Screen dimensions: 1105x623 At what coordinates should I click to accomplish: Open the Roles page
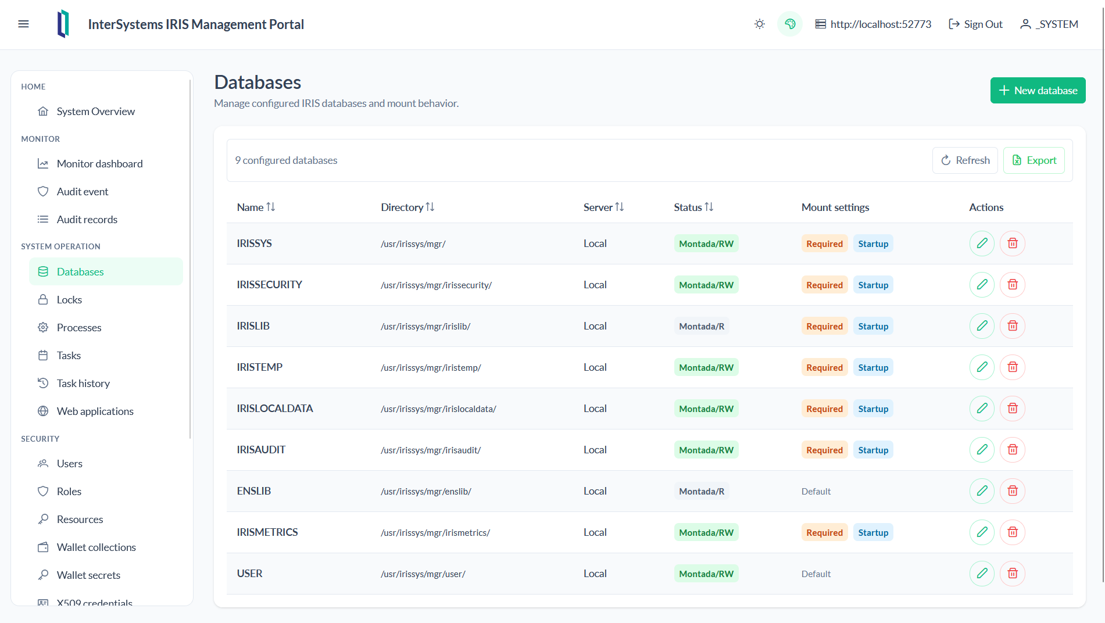tap(106, 491)
